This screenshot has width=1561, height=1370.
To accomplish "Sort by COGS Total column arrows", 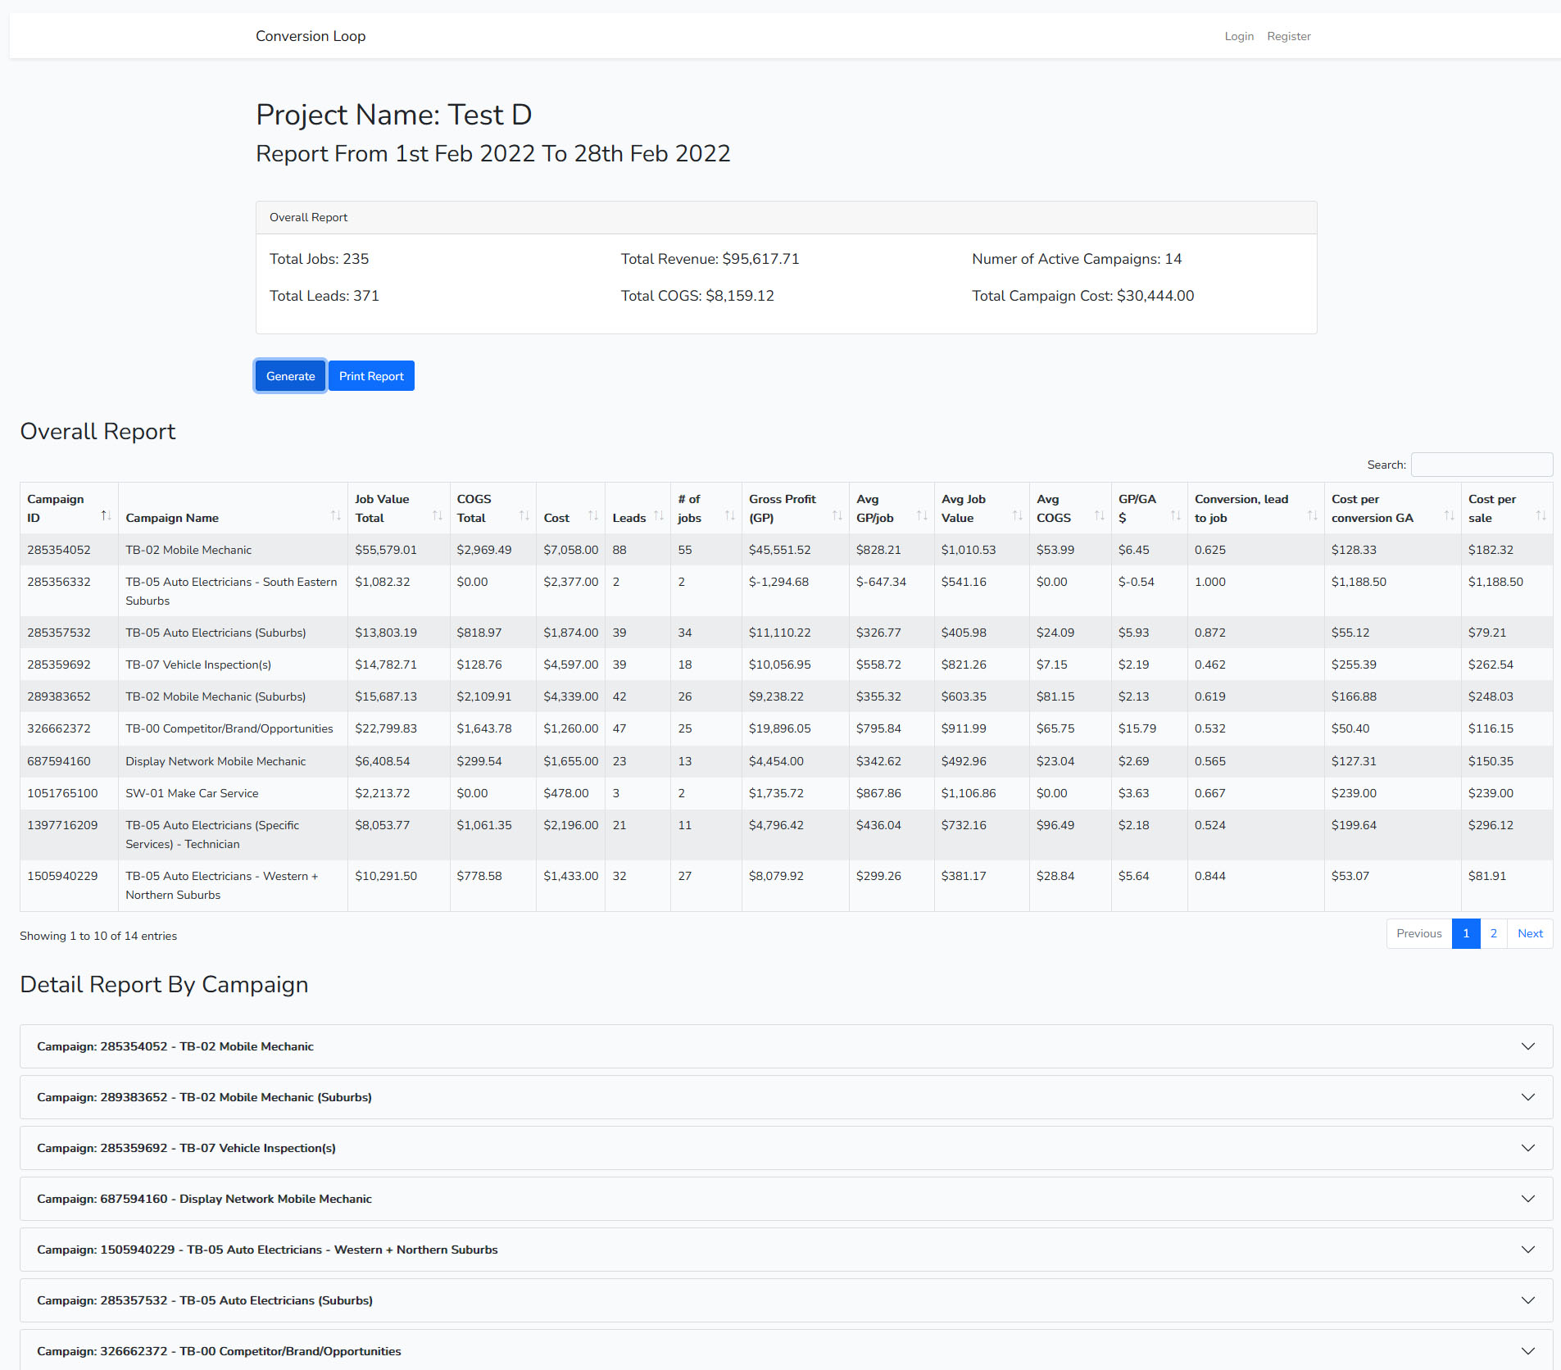I will click(x=524, y=515).
